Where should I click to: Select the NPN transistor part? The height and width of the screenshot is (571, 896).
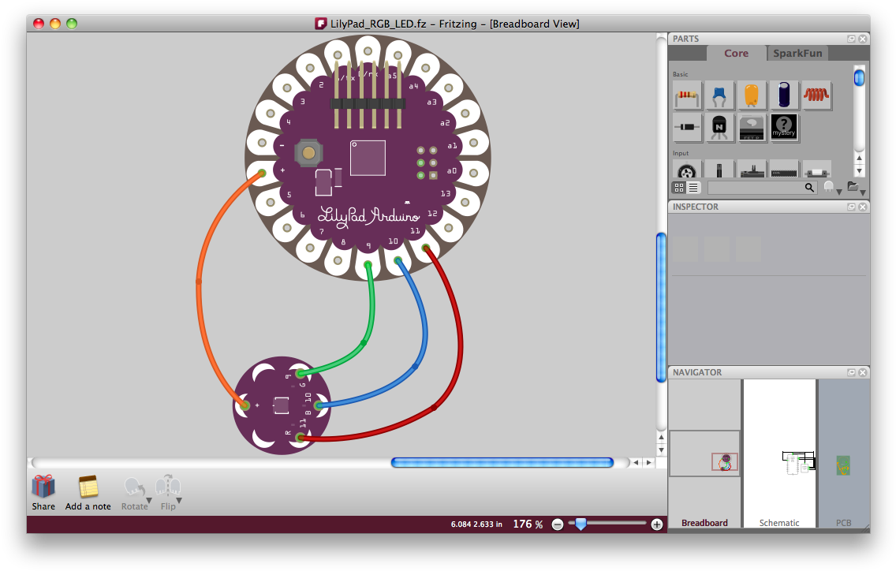coord(719,127)
